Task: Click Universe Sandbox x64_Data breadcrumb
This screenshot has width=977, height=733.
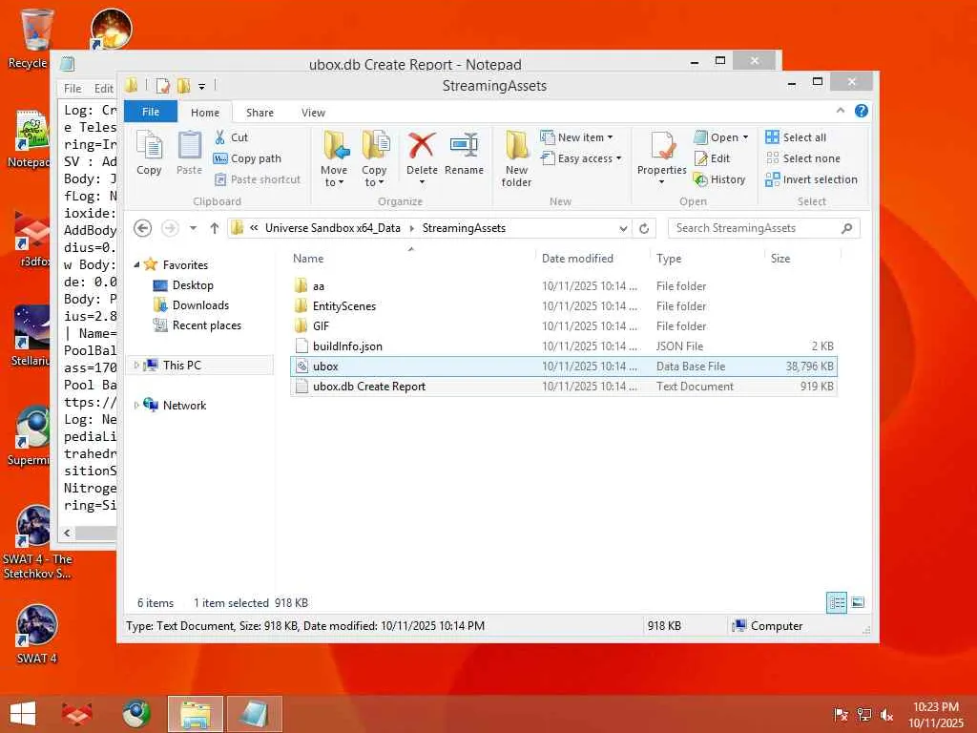Action: click(x=333, y=228)
